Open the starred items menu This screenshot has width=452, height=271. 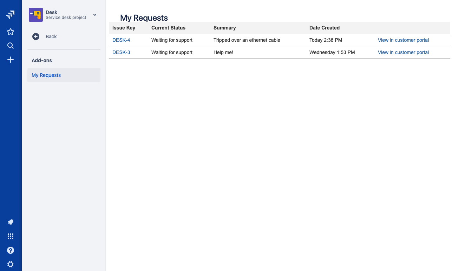pos(10,32)
